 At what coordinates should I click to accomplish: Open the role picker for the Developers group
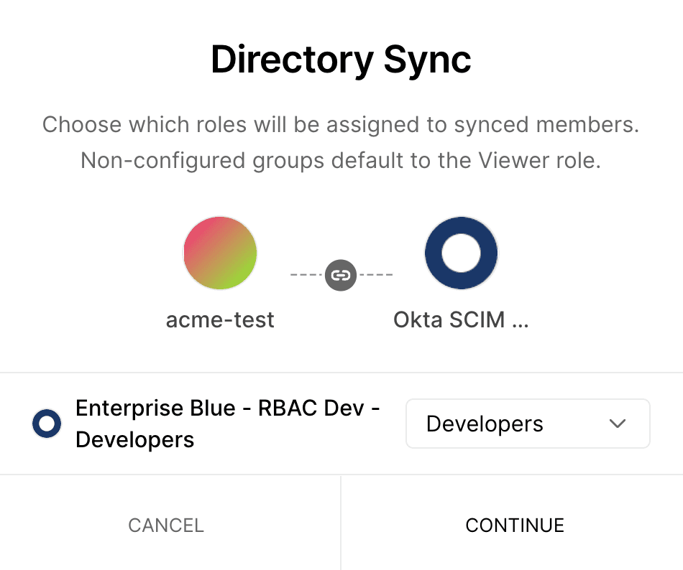[528, 424]
